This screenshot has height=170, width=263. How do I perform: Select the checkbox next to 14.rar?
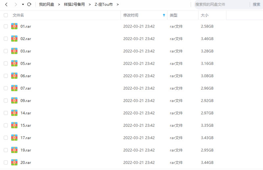coord(6,113)
